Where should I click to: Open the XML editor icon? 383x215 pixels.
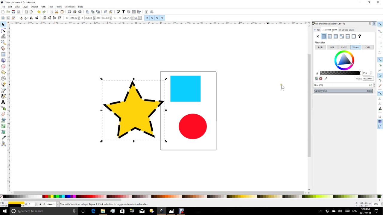[134, 12]
